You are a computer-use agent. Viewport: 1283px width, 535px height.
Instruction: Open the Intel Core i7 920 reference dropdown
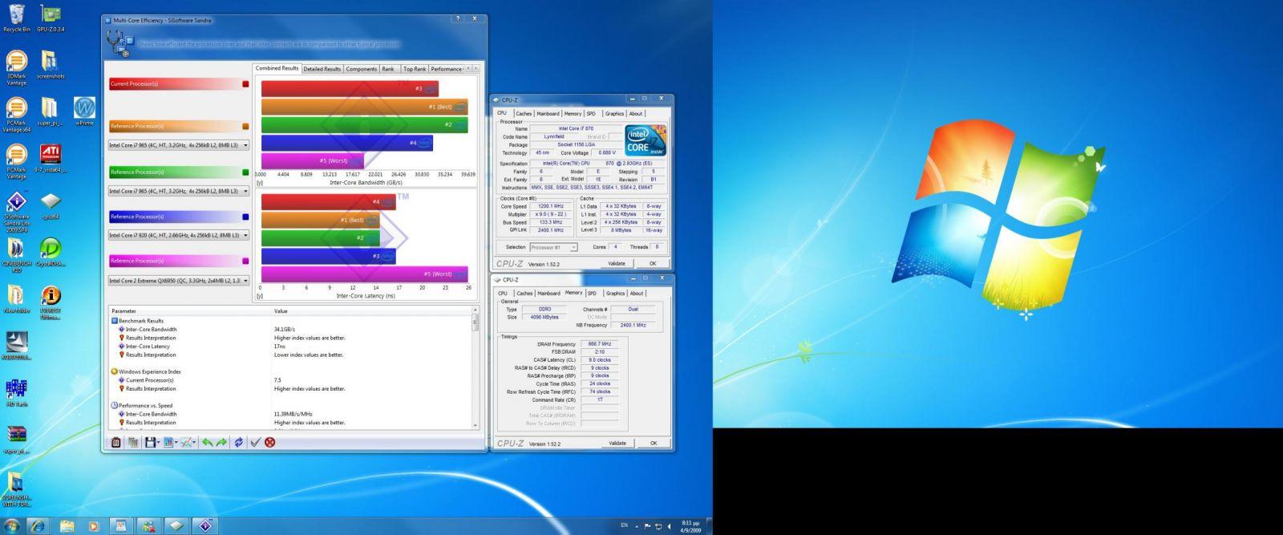(179, 236)
